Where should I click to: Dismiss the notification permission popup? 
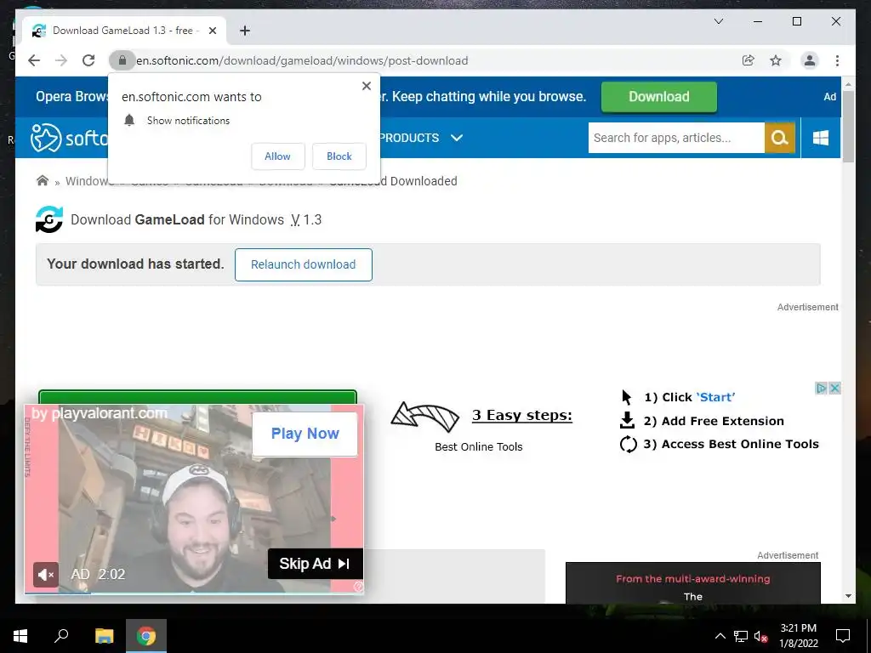(x=366, y=86)
